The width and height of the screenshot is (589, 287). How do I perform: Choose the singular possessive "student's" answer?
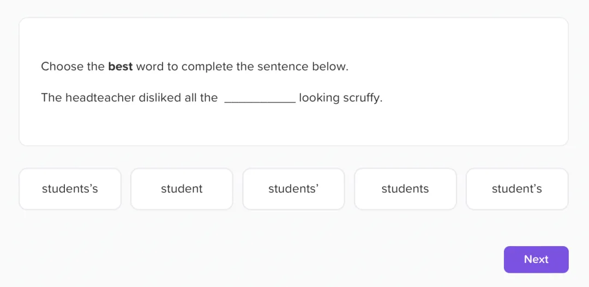pyautogui.click(x=516, y=189)
